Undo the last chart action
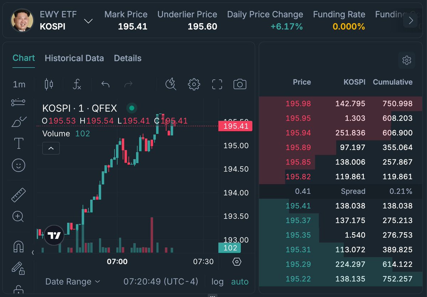Viewport: 427px width, 297px height. click(x=105, y=85)
